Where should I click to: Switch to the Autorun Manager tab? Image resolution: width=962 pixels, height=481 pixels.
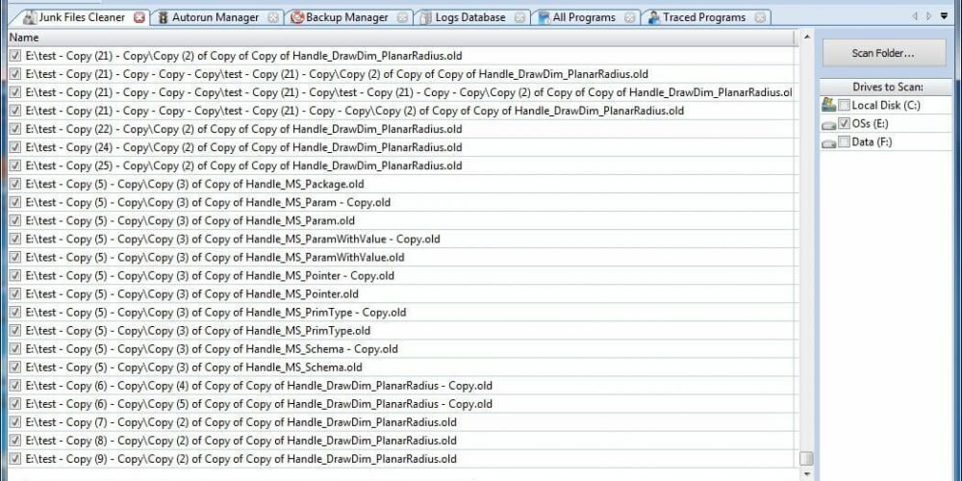[215, 17]
